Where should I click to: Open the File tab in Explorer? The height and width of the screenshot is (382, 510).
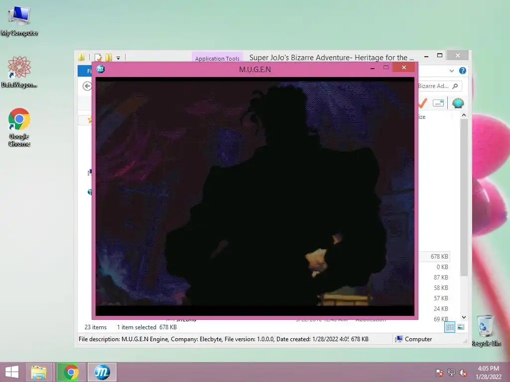85,71
